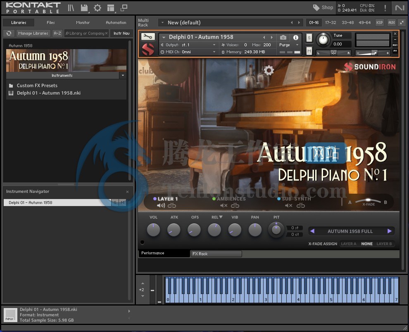Click Sub-Synth link chain icon
This screenshot has width=409, height=332.
(x=300, y=206)
